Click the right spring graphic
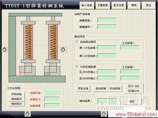This screenshot has height=118, width=158. pos(53,42)
